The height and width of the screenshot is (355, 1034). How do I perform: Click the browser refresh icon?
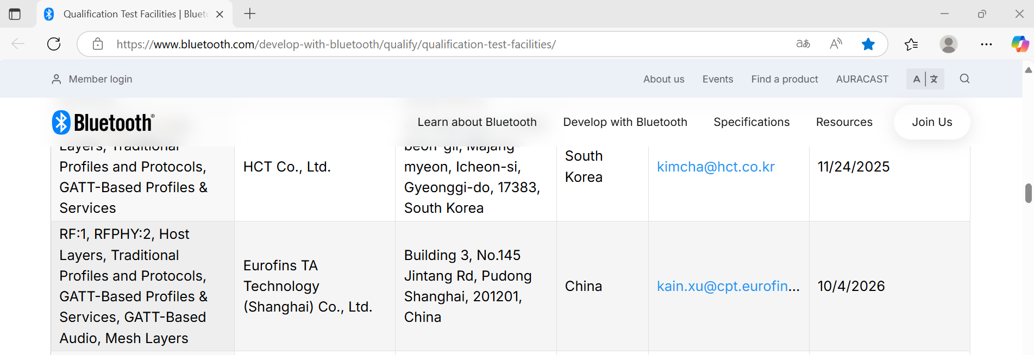point(54,44)
